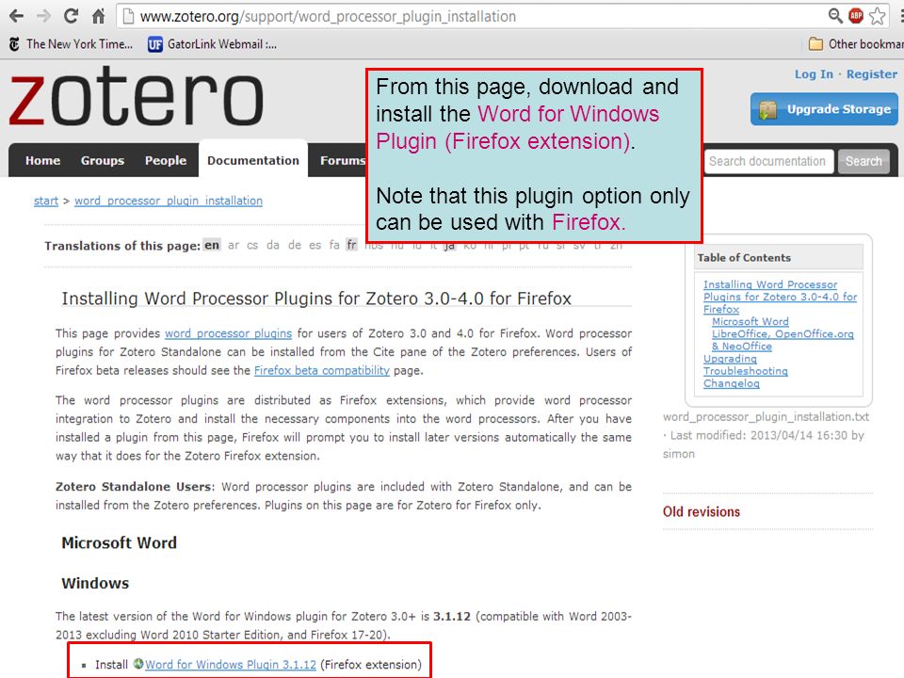Switch to the 'cs' translation
Viewport: 904px width, 678px height.
(x=252, y=246)
